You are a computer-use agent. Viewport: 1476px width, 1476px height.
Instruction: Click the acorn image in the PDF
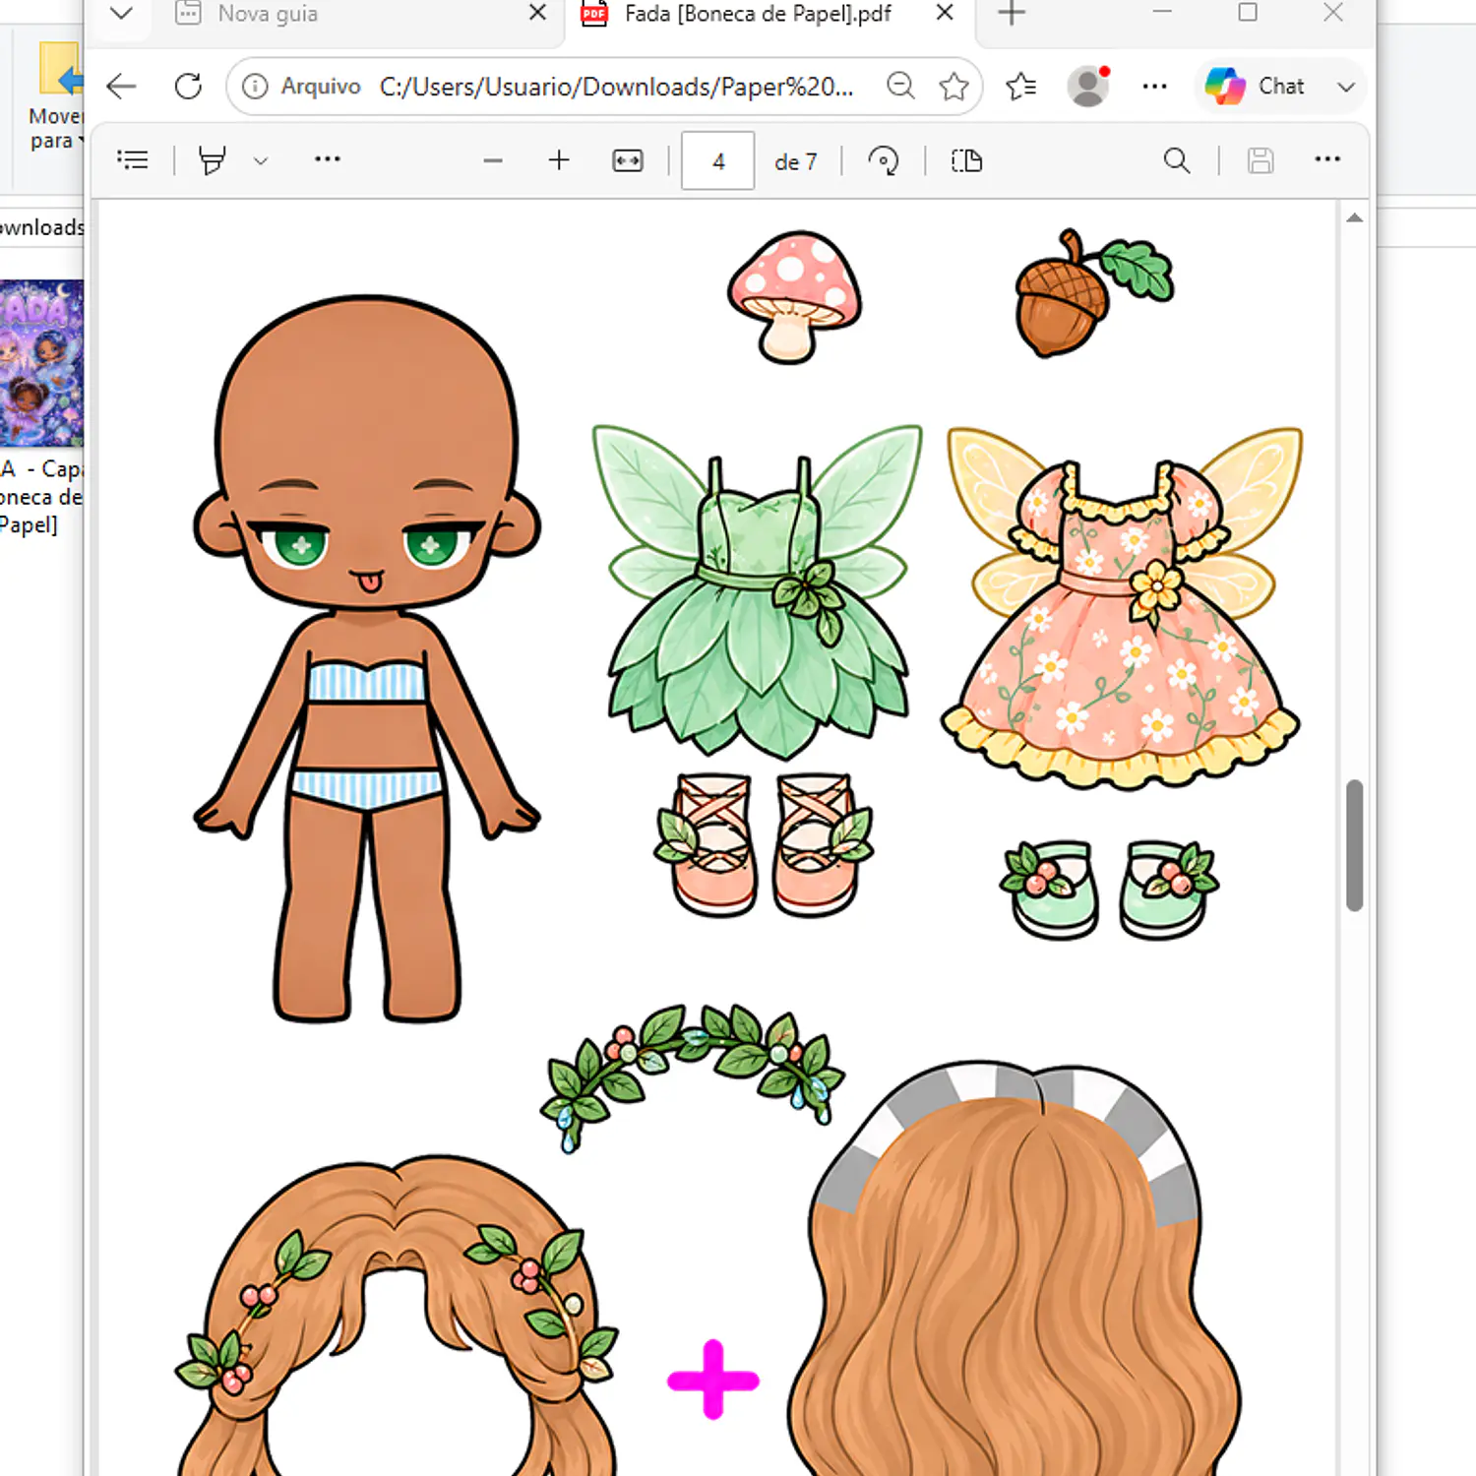click(1092, 293)
